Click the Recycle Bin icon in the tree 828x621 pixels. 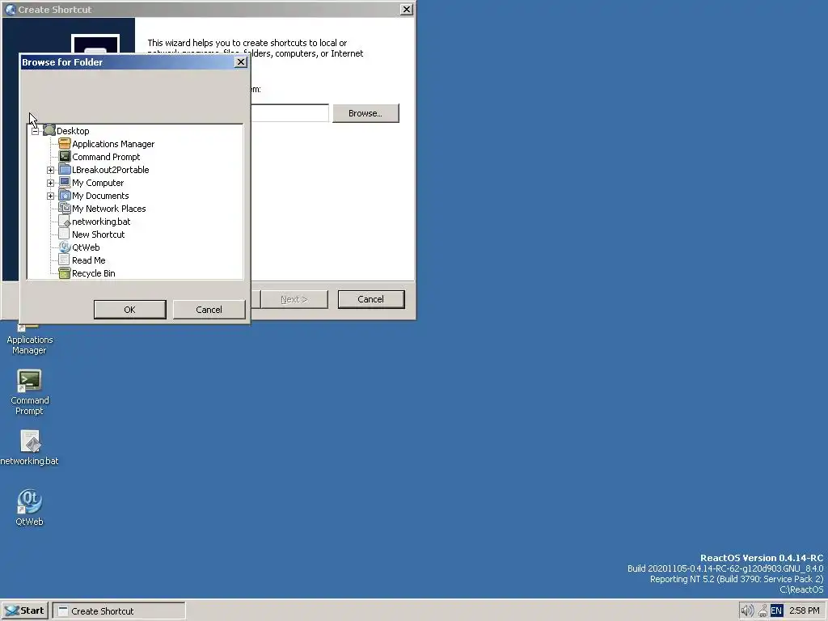[65, 273]
